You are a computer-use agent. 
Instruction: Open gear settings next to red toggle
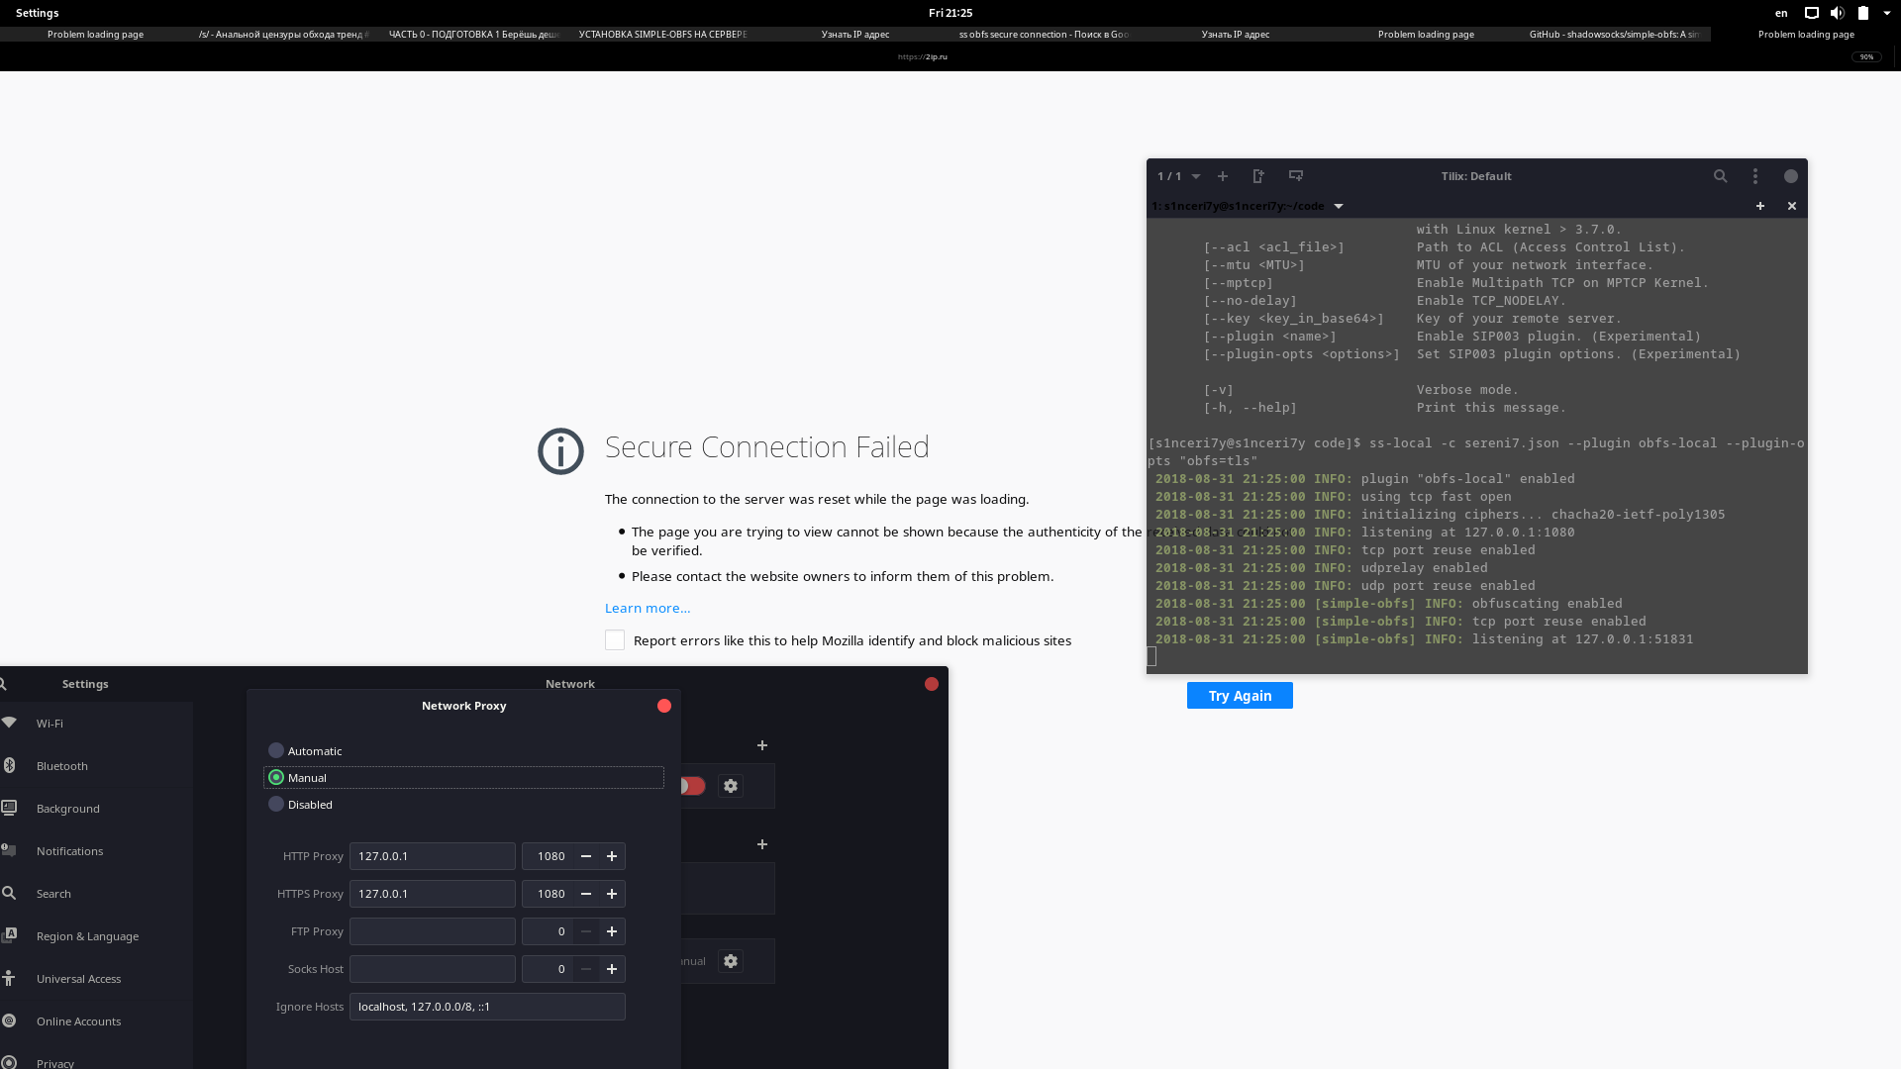[731, 786]
